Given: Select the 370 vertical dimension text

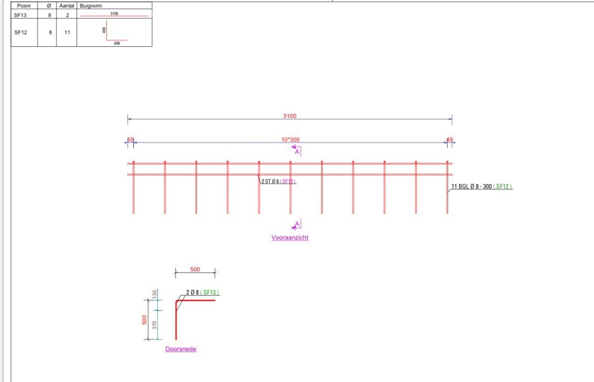Looking at the screenshot, I should (154, 325).
